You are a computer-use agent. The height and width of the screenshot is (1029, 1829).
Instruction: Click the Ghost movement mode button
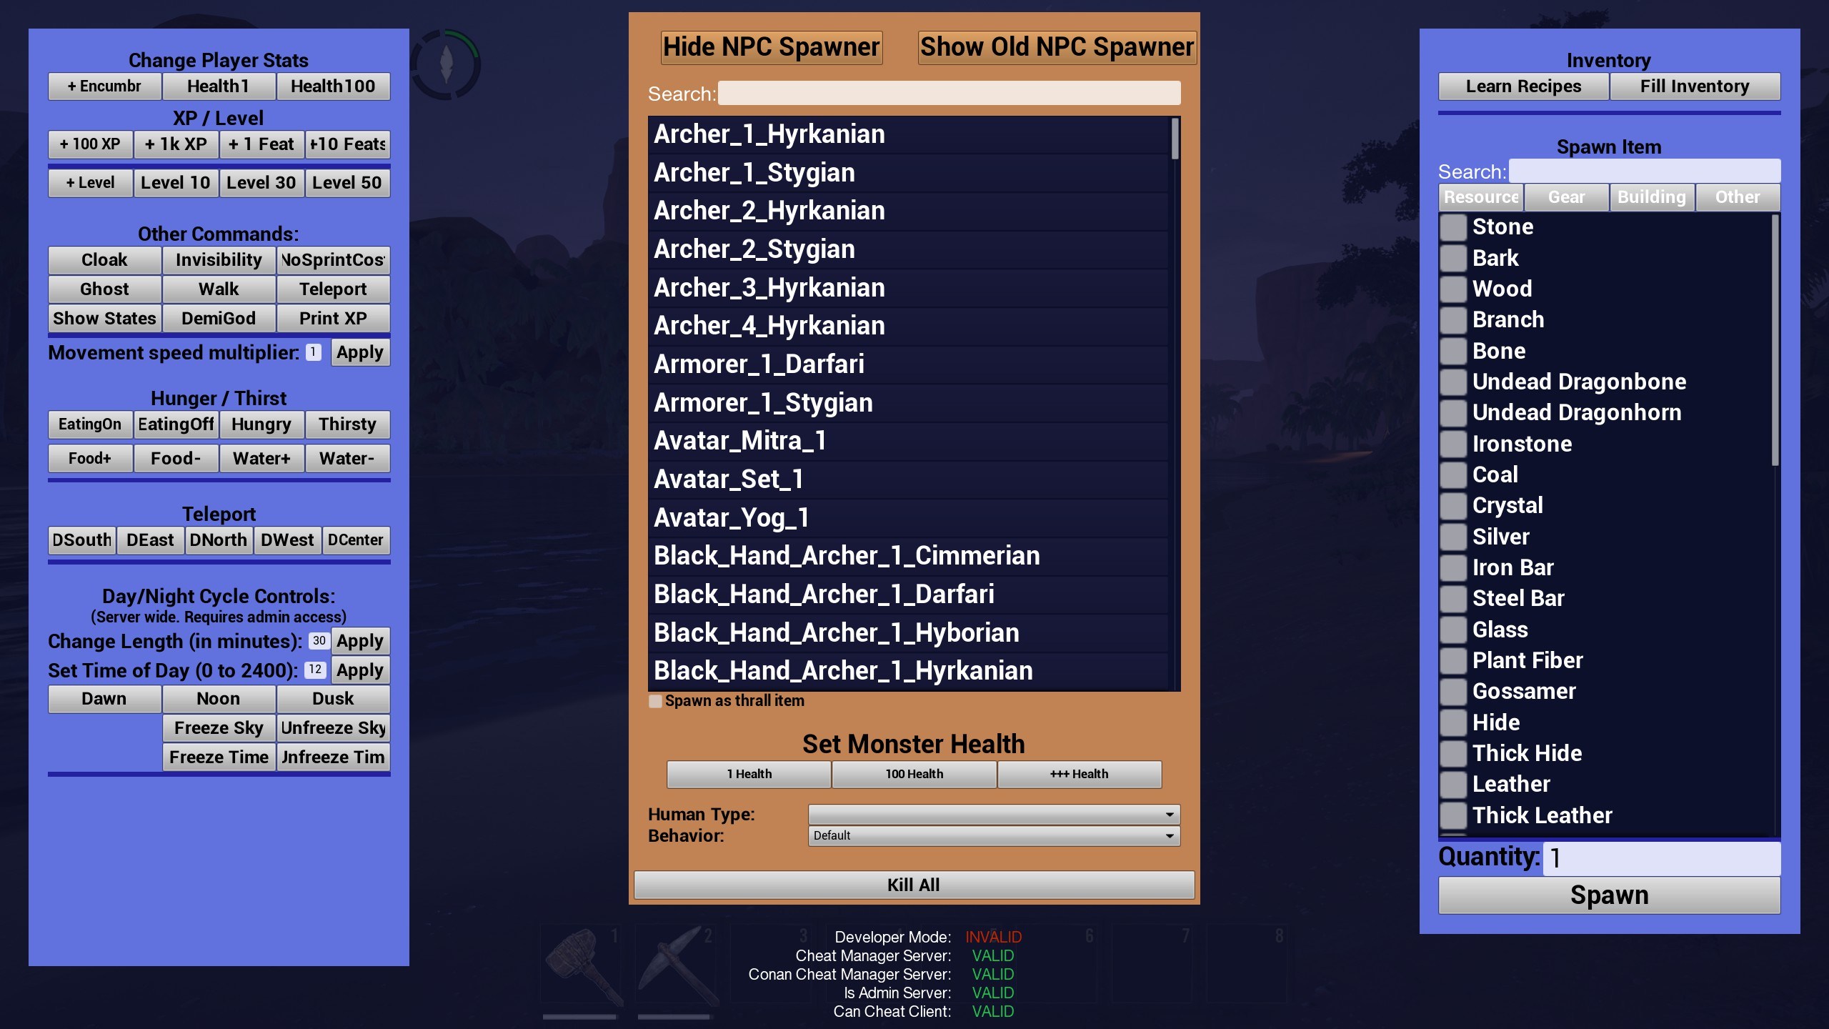(104, 288)
